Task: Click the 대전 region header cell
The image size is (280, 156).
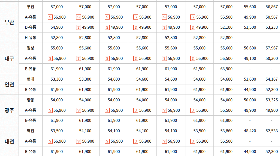Action: [9, 141]
